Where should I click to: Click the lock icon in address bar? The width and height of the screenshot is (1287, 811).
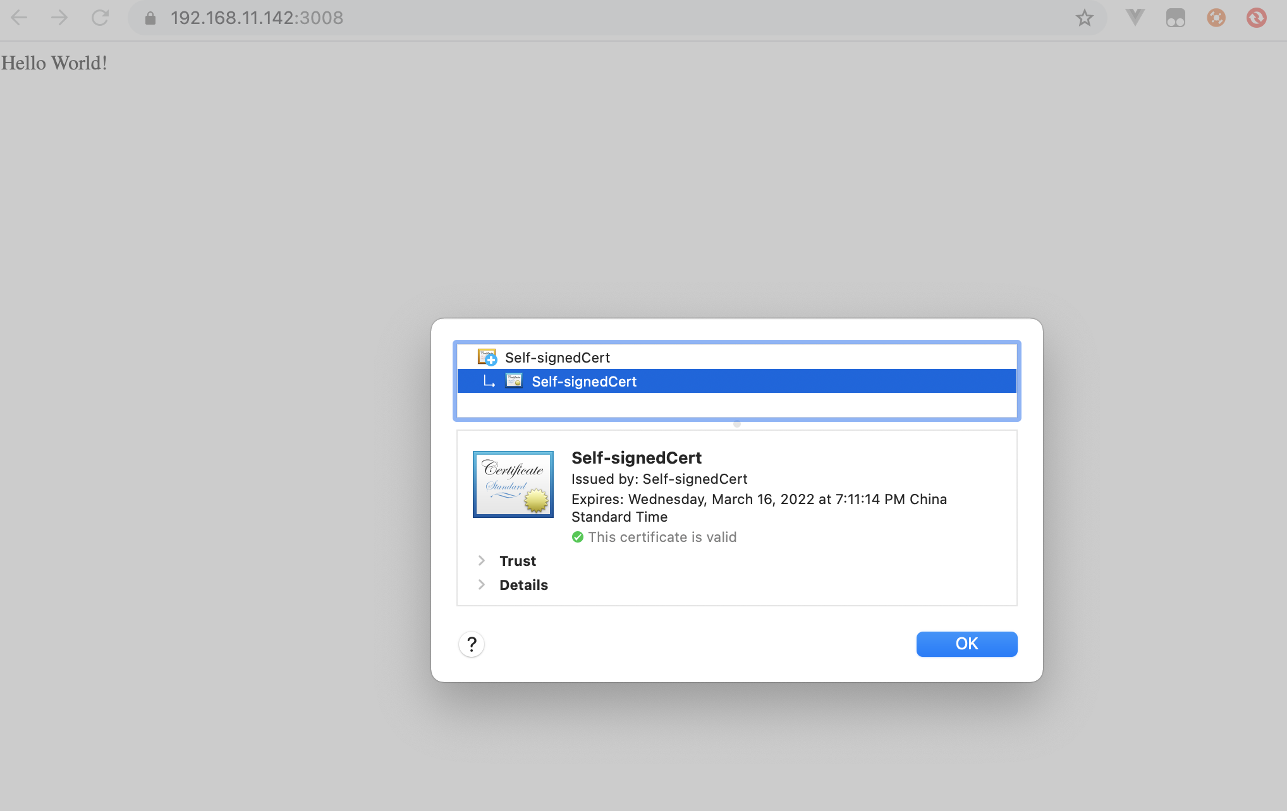pos(150,18)
